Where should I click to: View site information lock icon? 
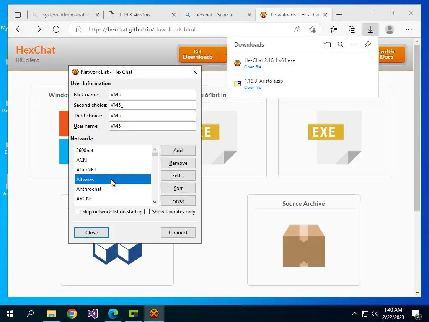(x=79, y=29)
